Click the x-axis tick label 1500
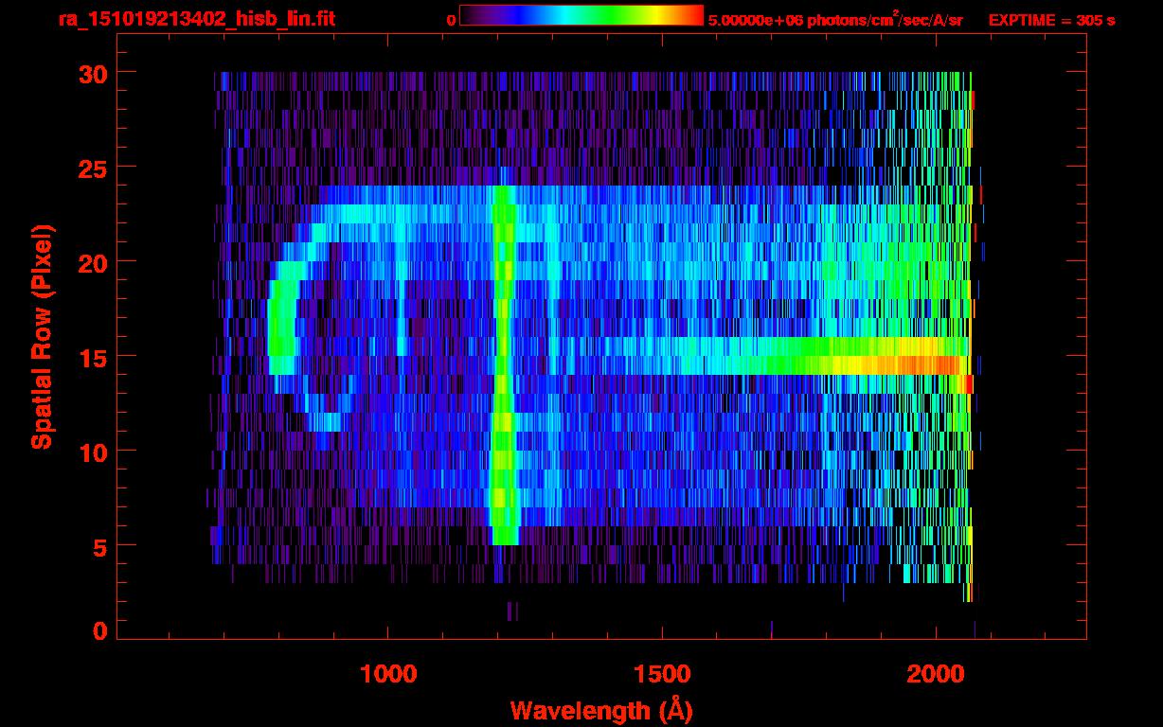This screenshot has width=1163, height=727. (662, 674)
